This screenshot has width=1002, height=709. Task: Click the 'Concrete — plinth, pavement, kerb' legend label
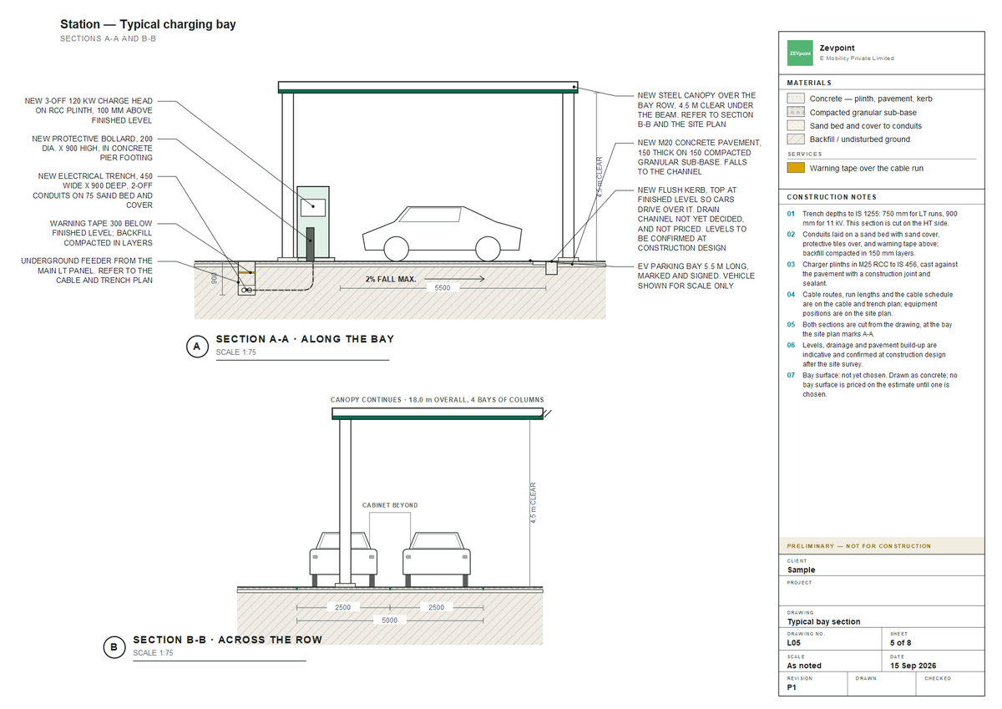[x=871, y=99]
